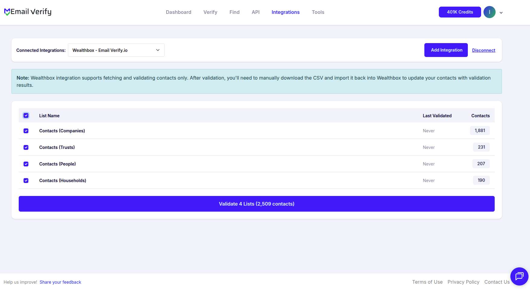The width and height of the screenshot is (530, 290).
Task: Click the 231 contacts count badge
Action: point(481,147)
